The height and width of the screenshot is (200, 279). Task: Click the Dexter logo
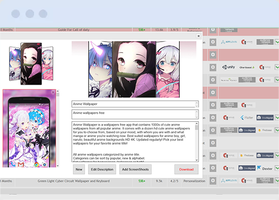coord(265,168)
